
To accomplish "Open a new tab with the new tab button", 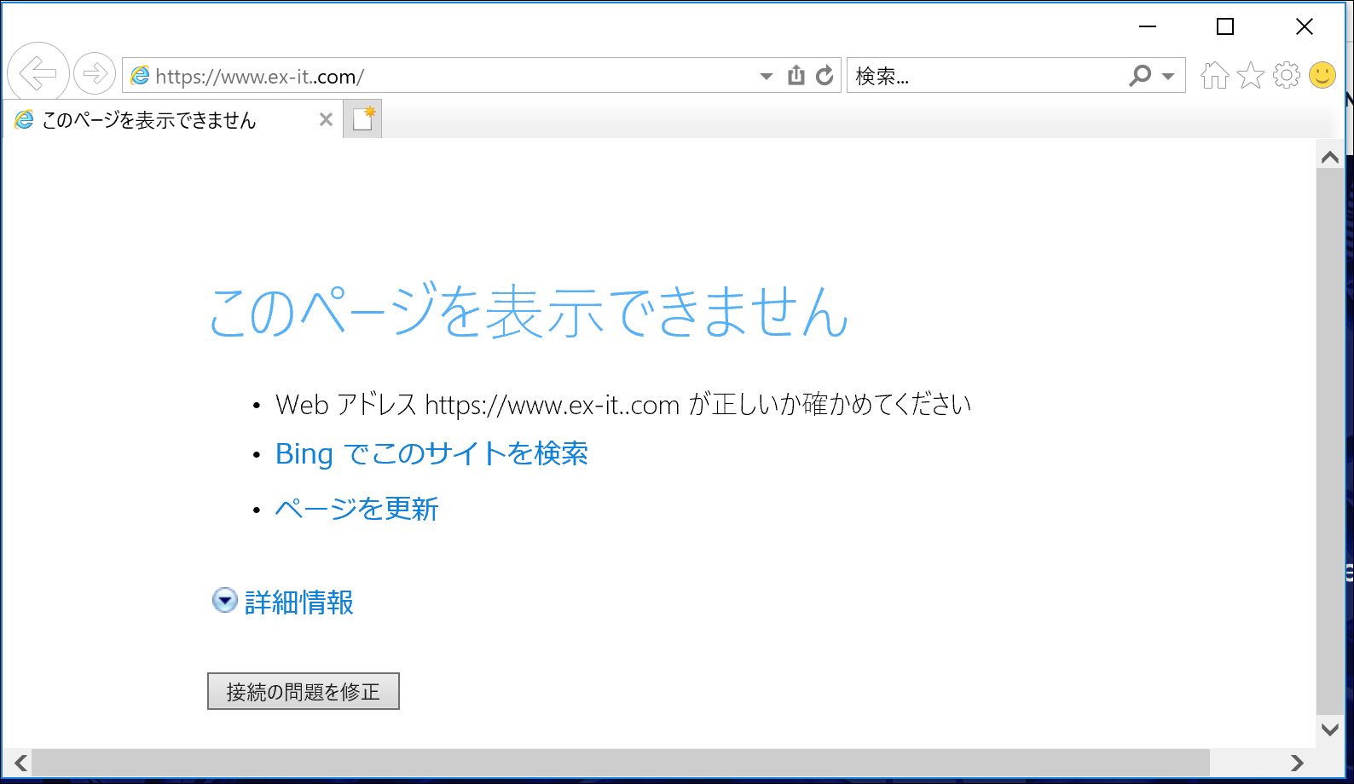I will 362,119.
